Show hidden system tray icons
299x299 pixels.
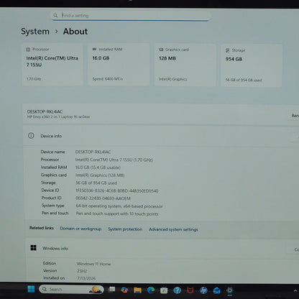point(295,290)
